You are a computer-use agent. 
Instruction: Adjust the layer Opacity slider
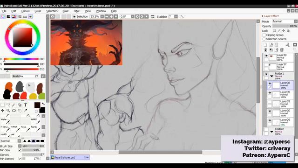click(285, 26)
